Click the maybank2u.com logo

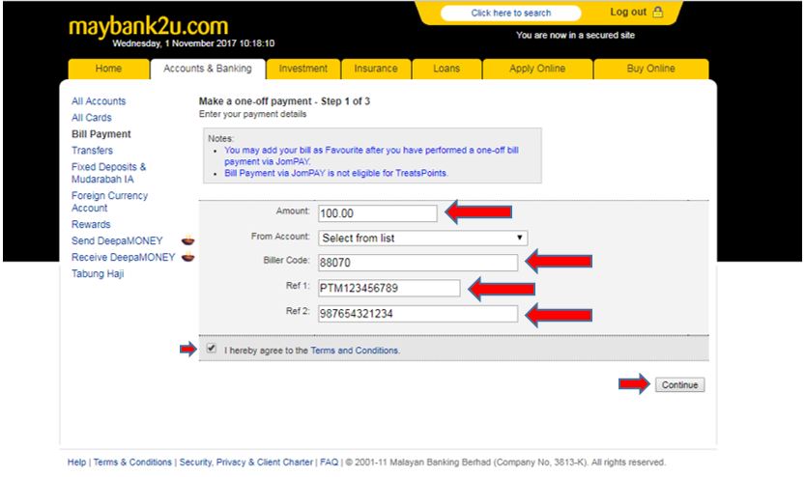(148, 26)
